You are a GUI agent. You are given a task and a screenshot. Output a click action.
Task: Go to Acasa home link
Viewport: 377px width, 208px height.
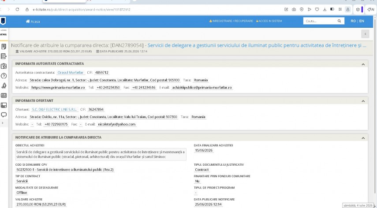(x=33, y=22)
